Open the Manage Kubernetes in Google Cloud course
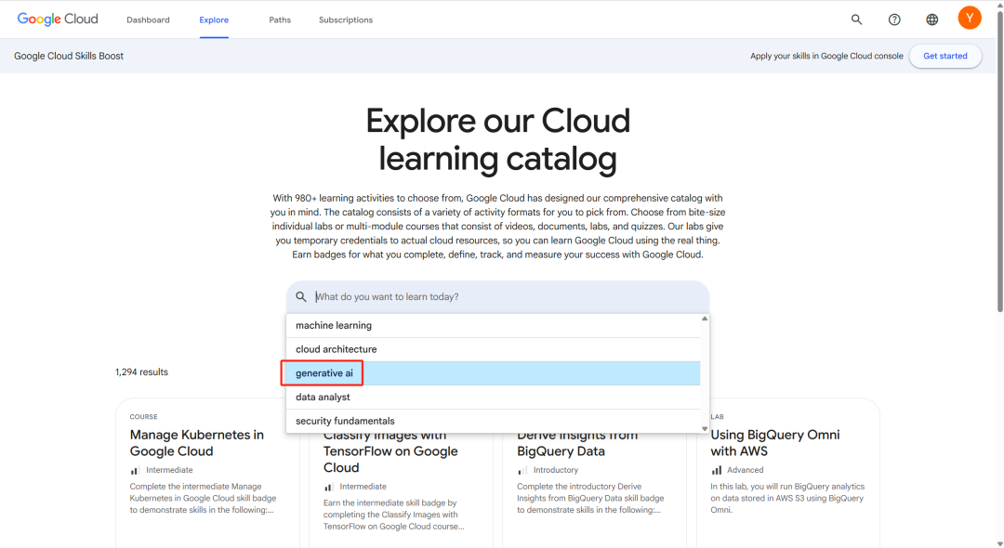 pos(196,443)
